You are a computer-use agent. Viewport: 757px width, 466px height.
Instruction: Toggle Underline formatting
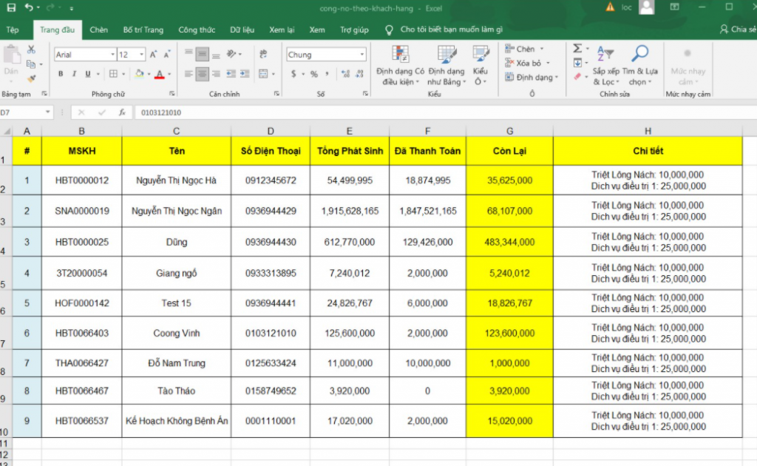pos(87,73)
